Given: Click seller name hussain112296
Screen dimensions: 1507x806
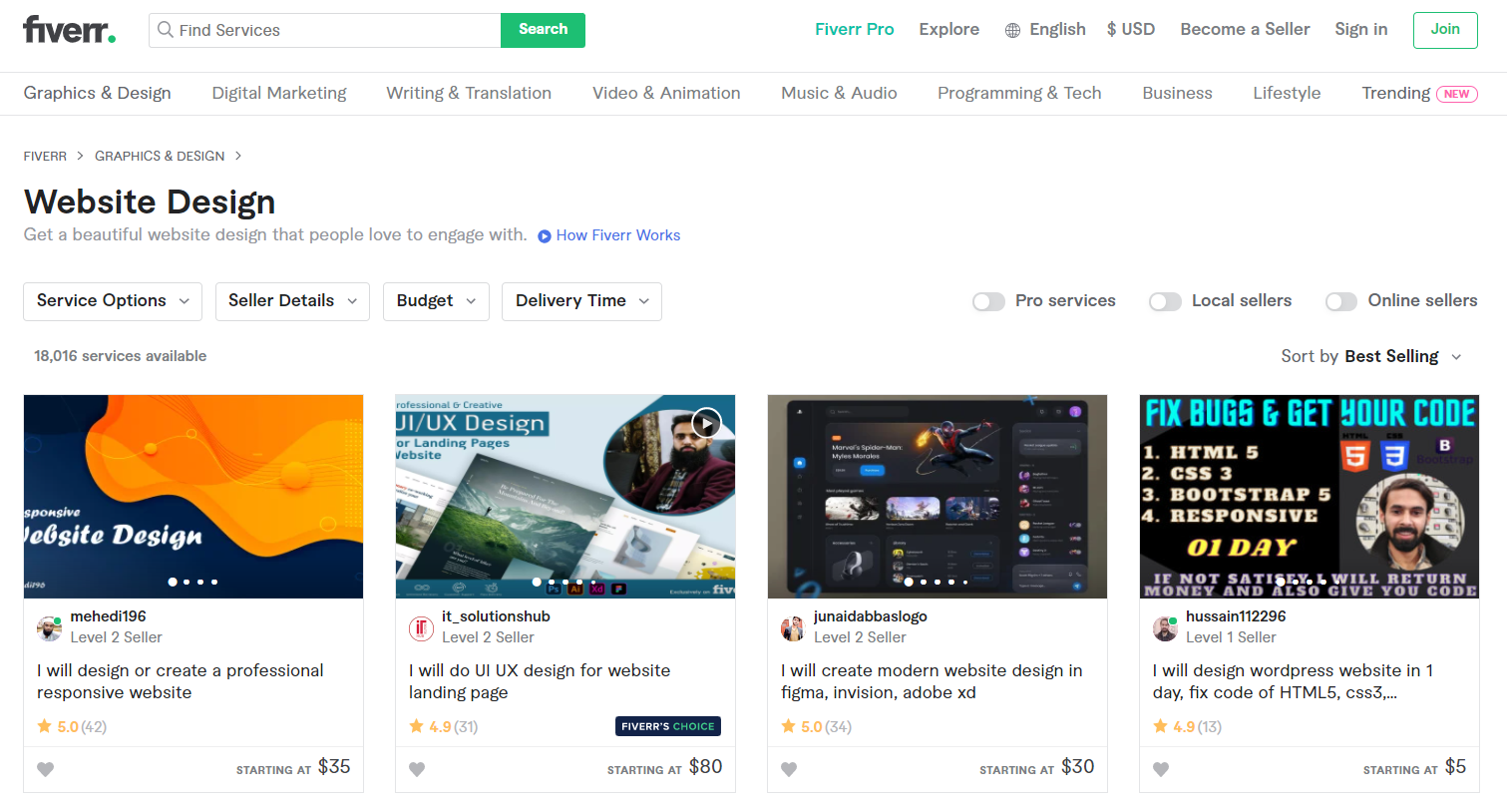Looking at the screenshot, I should [x=1236, y=616].
